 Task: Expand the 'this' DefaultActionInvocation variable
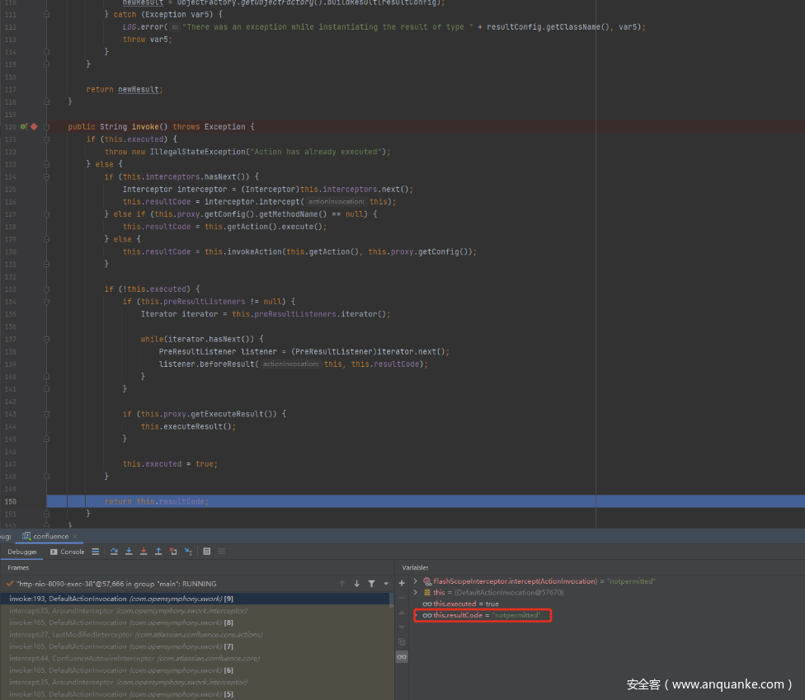point(416,592)
